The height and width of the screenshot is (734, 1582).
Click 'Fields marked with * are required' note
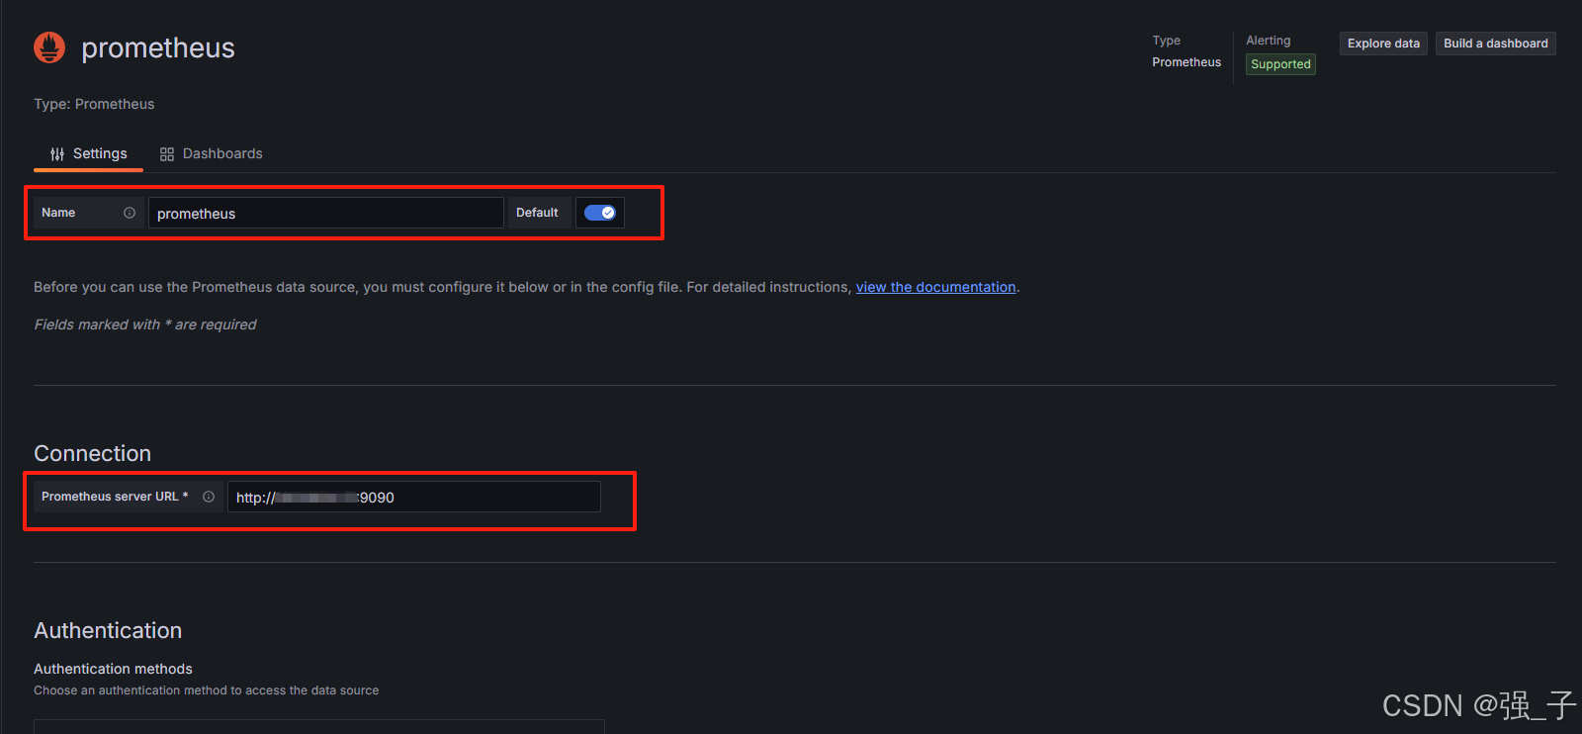pos(145,324)
